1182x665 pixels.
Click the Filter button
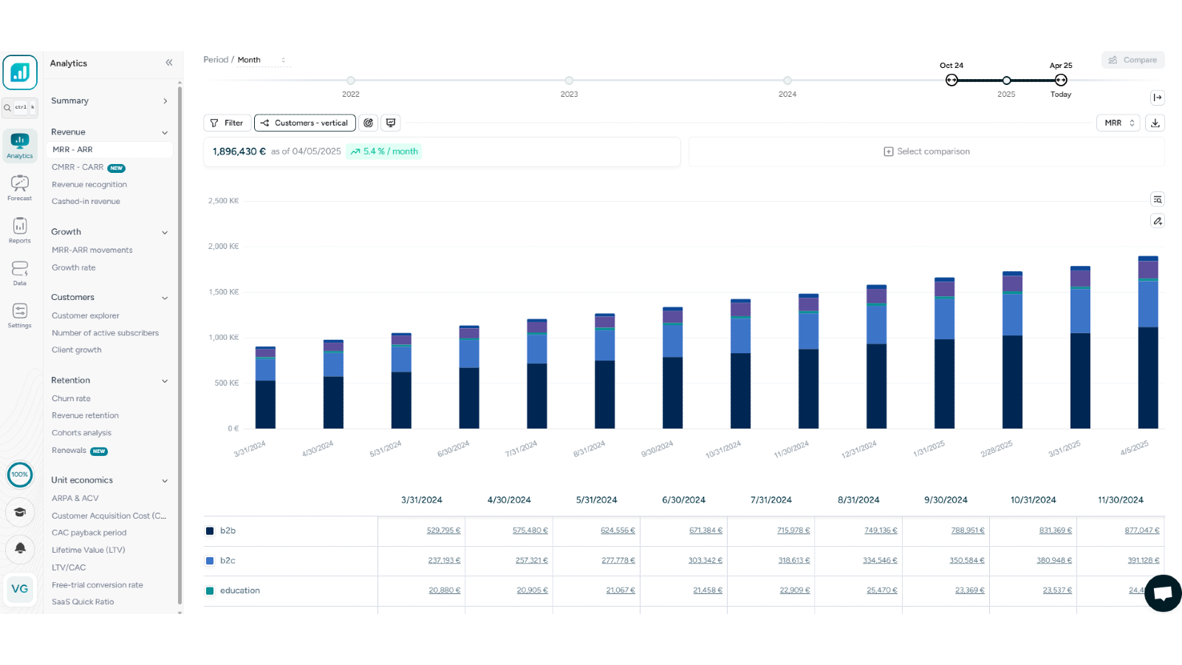(x=227, y=123)
